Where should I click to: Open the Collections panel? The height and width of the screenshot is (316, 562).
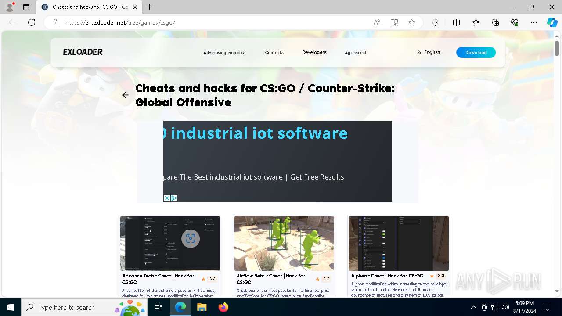[495, 22]
